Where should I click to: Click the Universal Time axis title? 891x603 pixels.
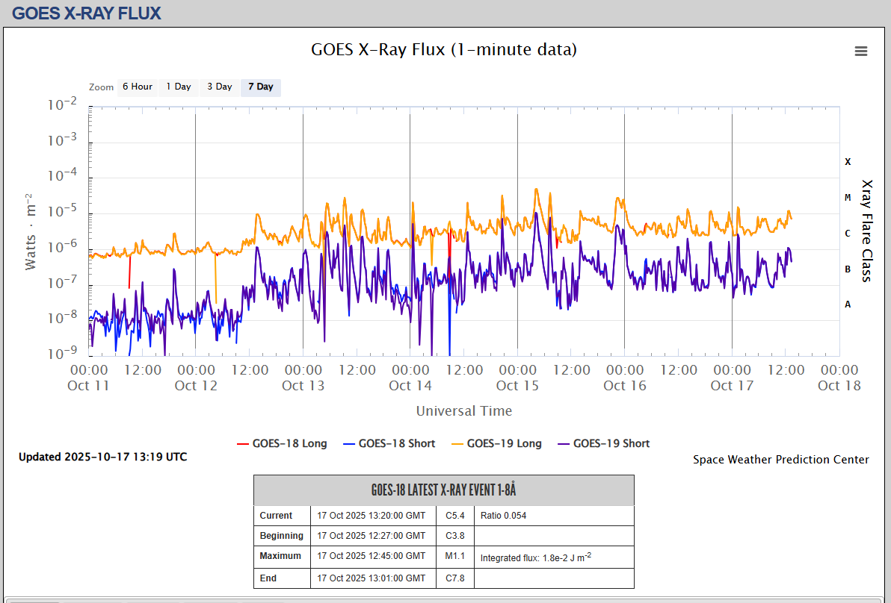click(x=463, y=410)
